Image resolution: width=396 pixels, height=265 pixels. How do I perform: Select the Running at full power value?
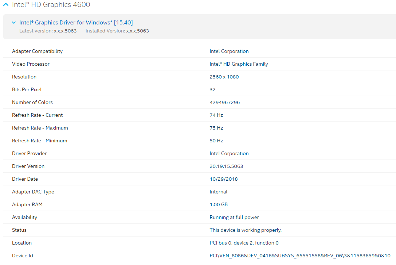coord(234,218)
